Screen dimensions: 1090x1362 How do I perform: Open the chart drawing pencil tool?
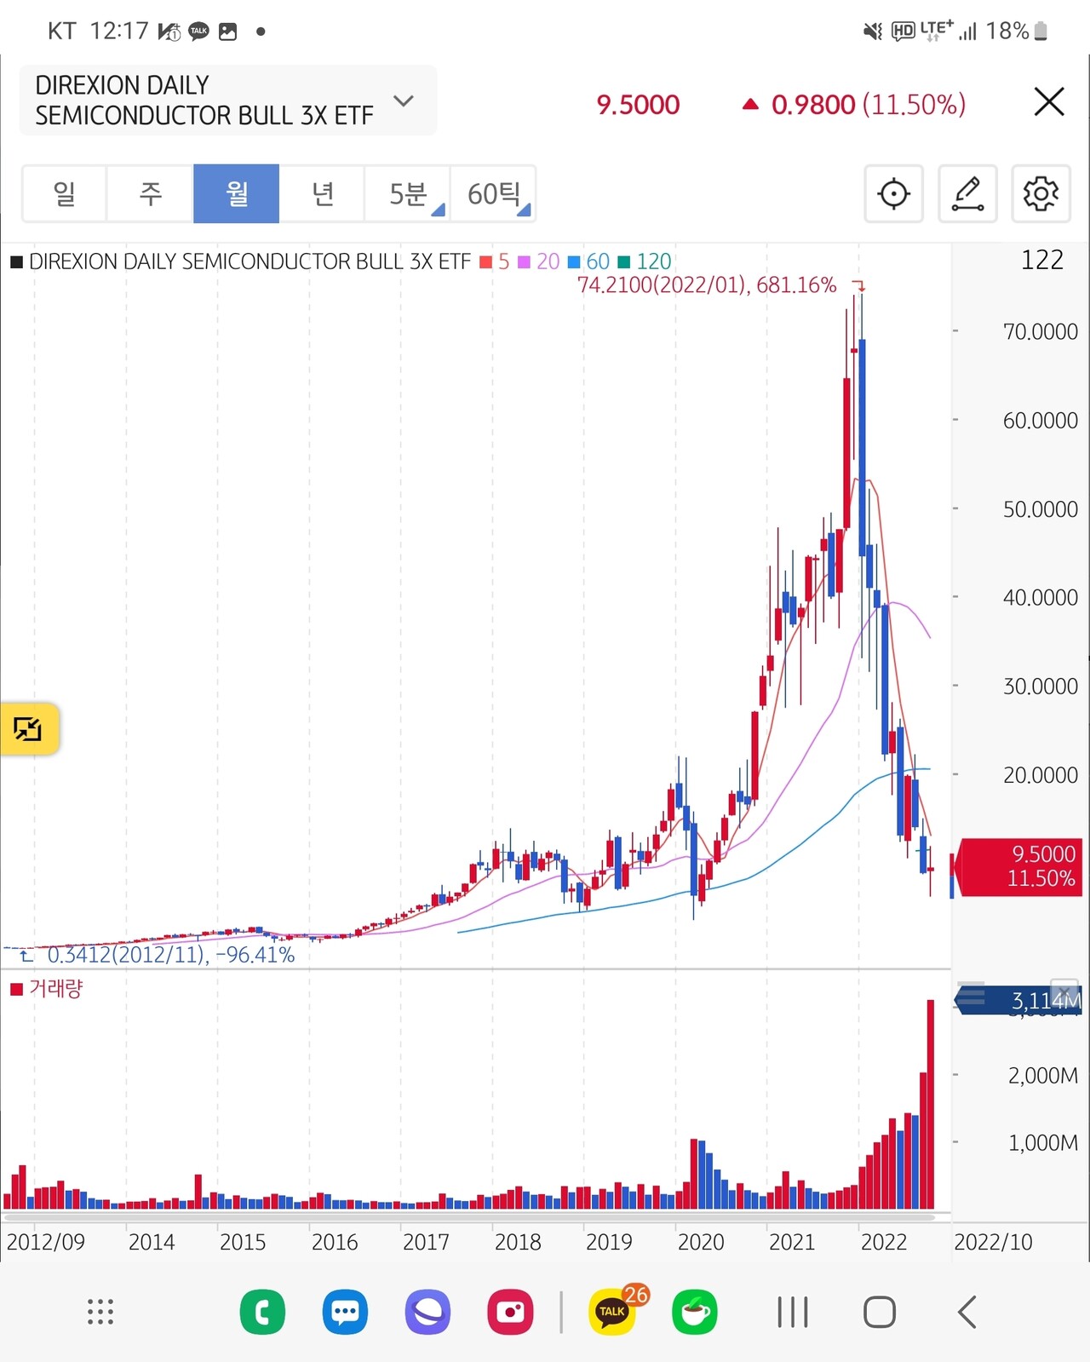(x=967, y=194)
